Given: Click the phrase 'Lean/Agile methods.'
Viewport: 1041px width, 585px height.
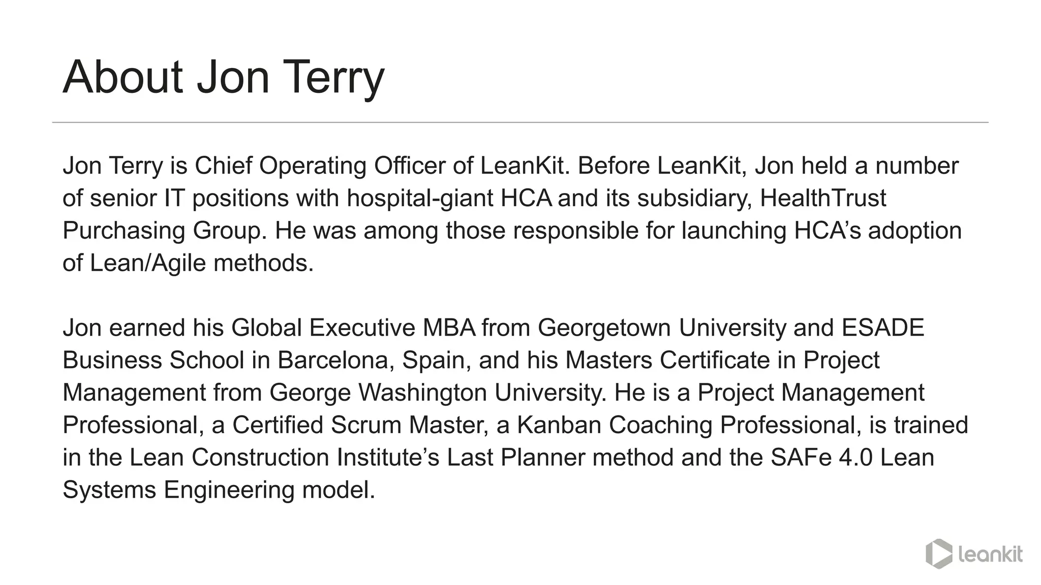Looking at the screenshot, I should click(x=202, y=263).
